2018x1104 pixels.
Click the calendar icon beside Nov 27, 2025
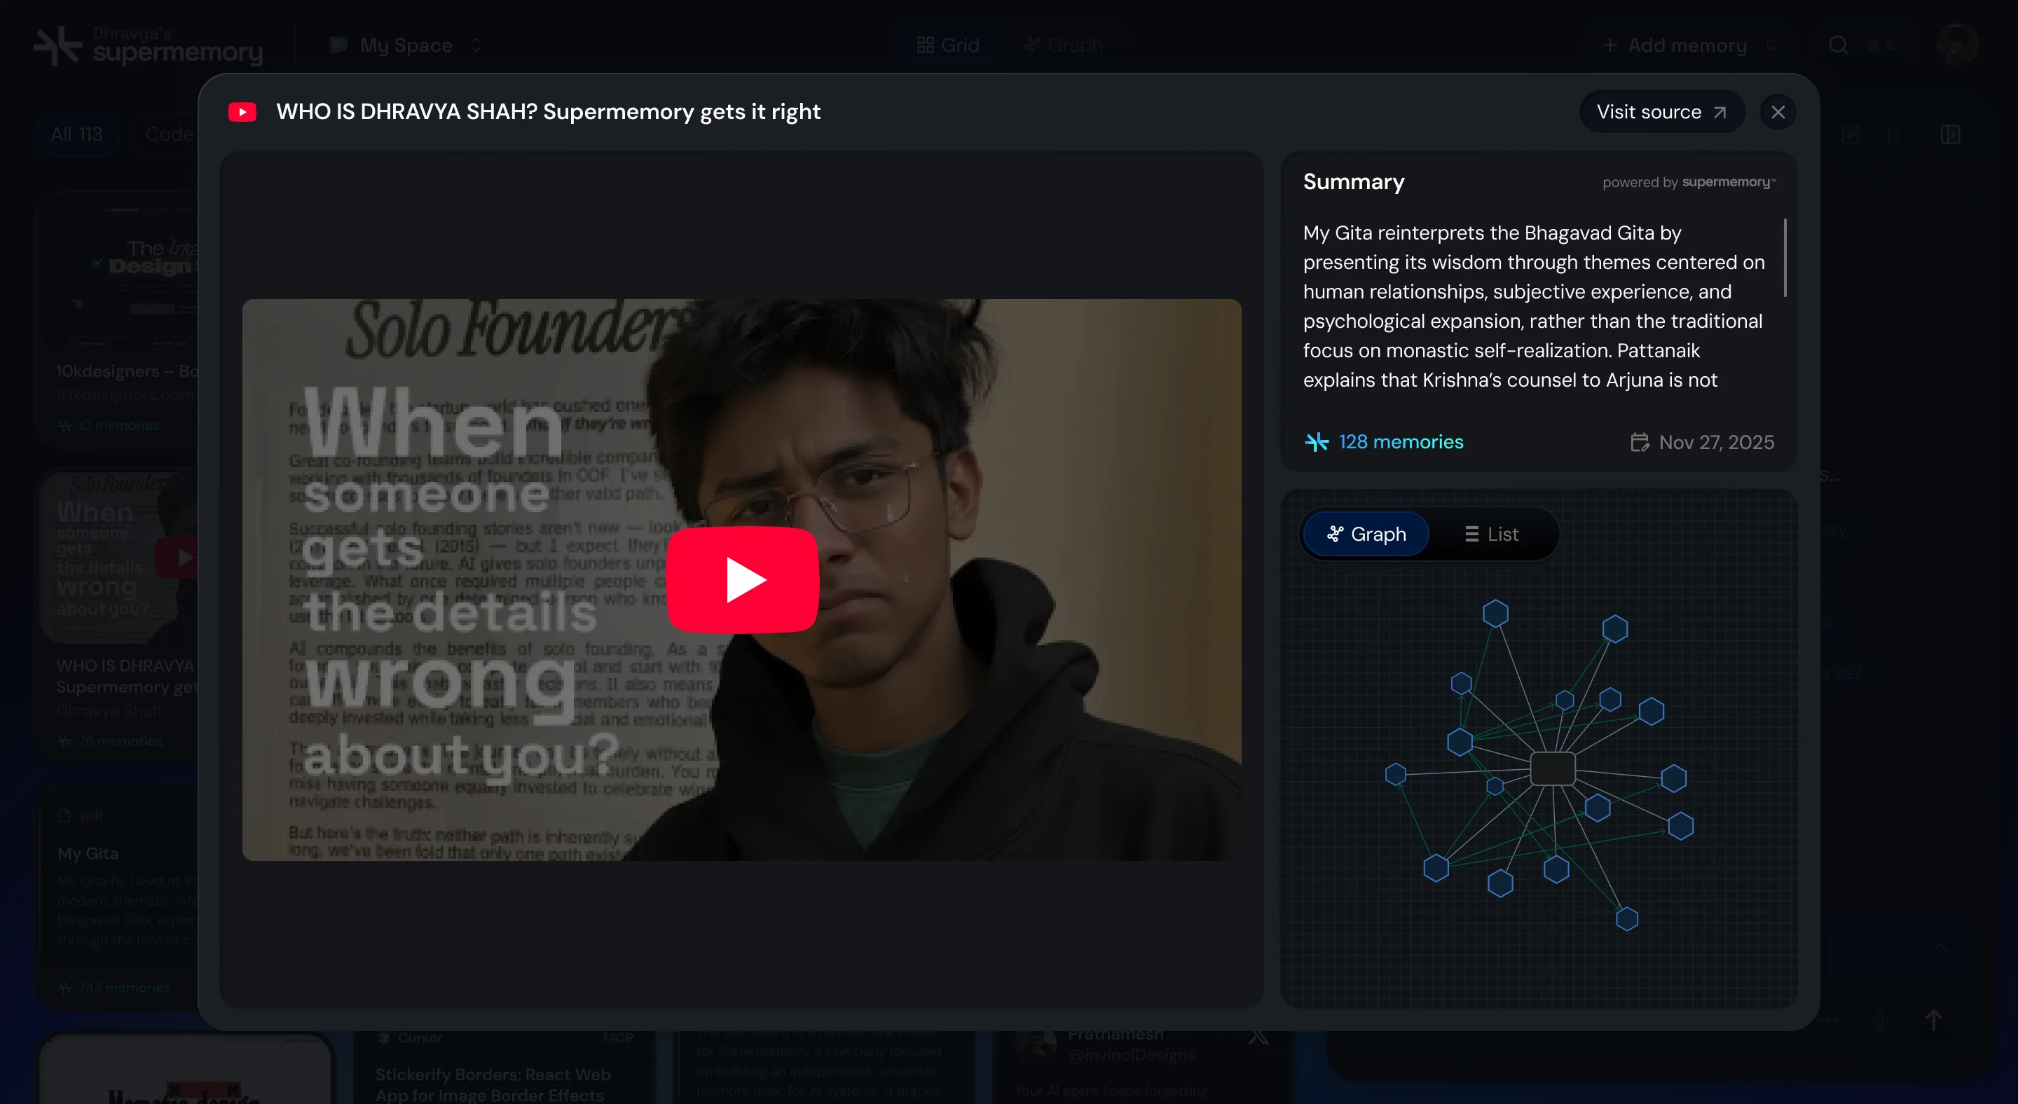(x=1639, y=443)
